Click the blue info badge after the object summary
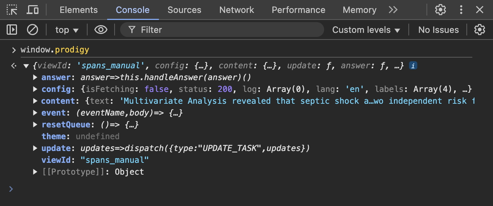The image size is (493, 206). click(413, 66)
